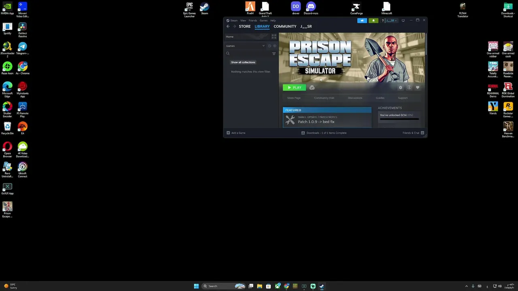Viewport: 518px width, 291px height.
Task: Open the Minecraft desktop shortcut
Action: point(386,8)
